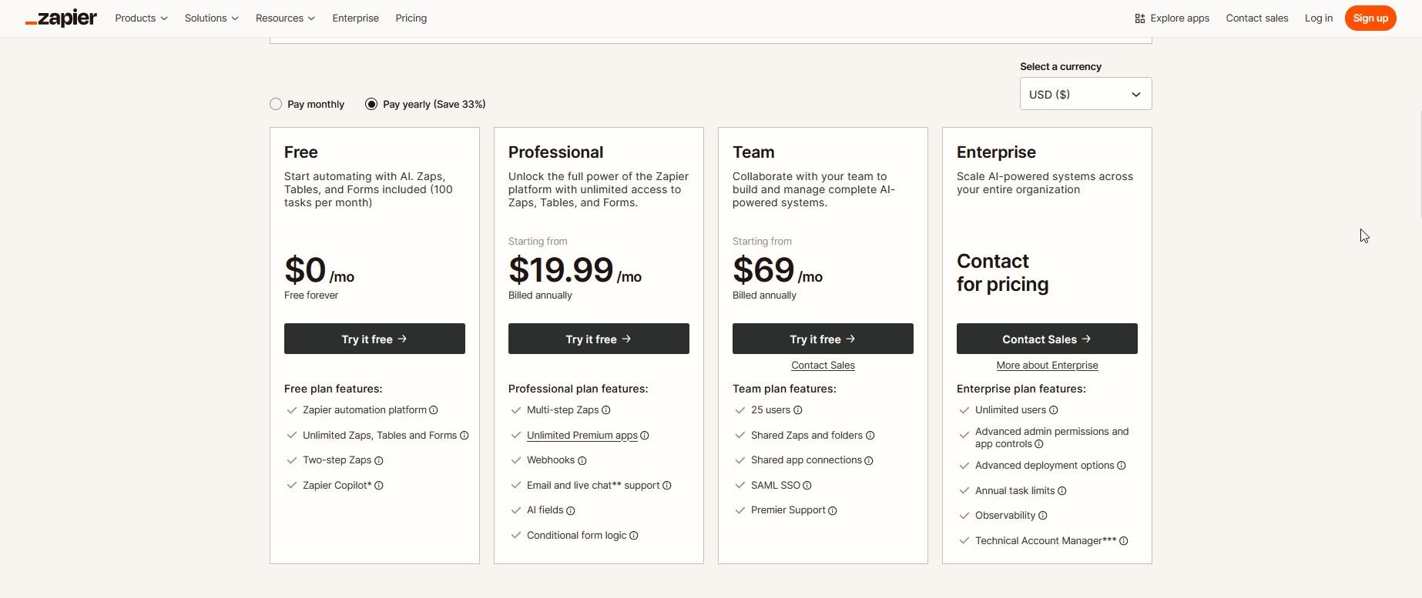This screenshot has width=1422, height=598.
Task: Click info icon next to Unlimited Premium apps
Action: pos(645,436)
